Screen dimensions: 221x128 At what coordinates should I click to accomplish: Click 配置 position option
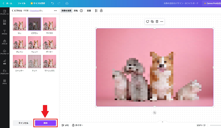pyautogui.click(x=89, y=11)
